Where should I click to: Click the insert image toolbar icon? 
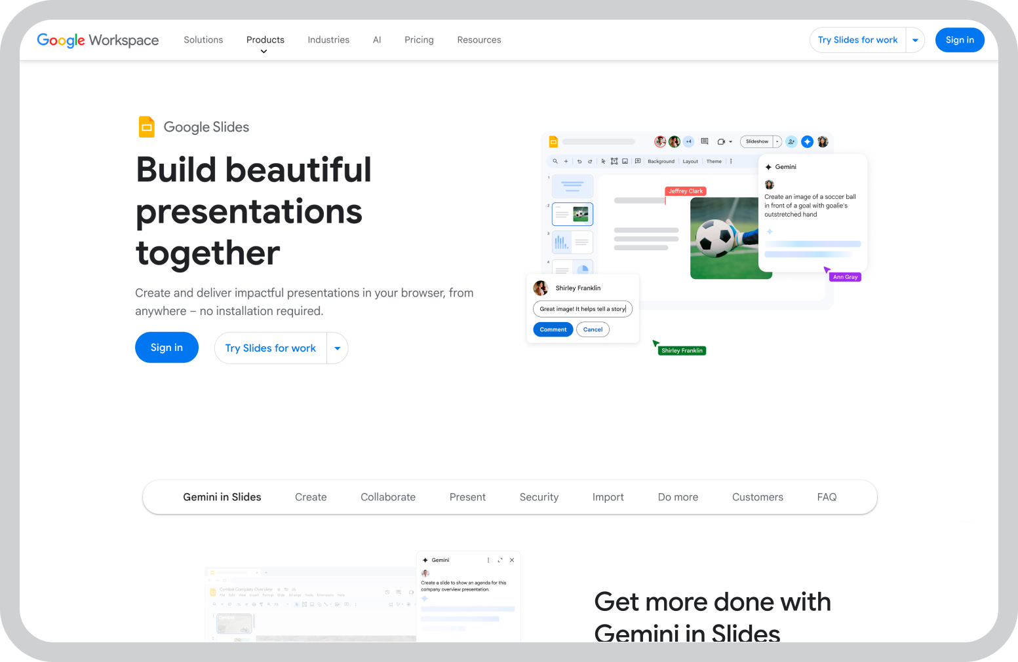[625, 161]
